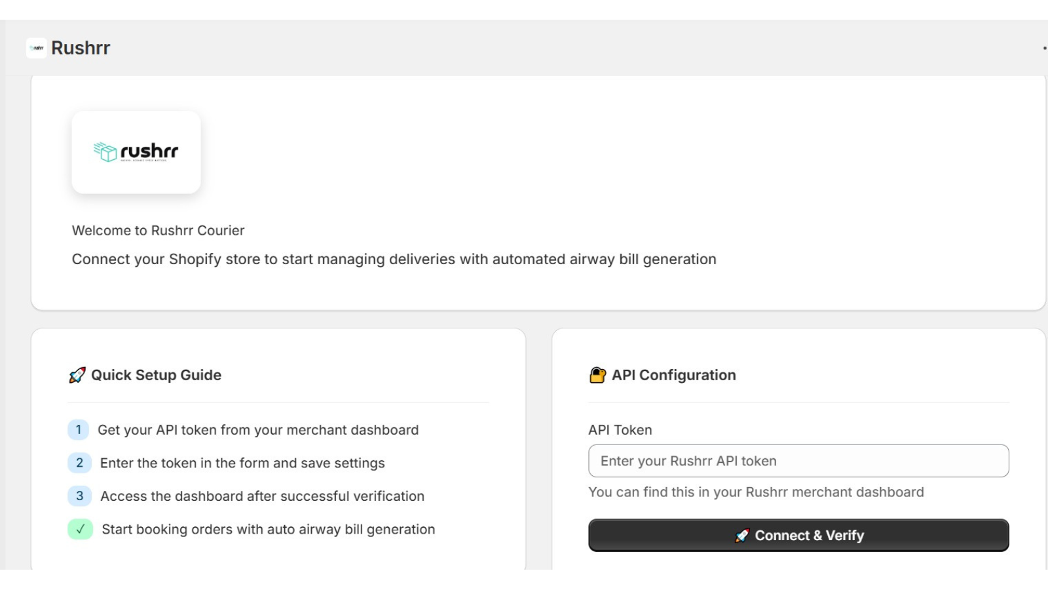
Task: Click the rocket icon on the Connect button
Action: (x=742, y=536)
